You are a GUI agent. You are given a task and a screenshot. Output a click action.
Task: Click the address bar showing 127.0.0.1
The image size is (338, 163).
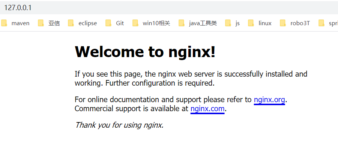169,8
